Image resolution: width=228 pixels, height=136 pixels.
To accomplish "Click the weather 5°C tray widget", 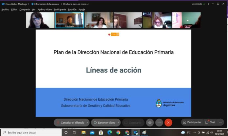I will click(186, 132).
